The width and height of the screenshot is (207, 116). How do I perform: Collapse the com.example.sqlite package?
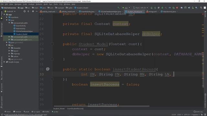tap(9, 23)
